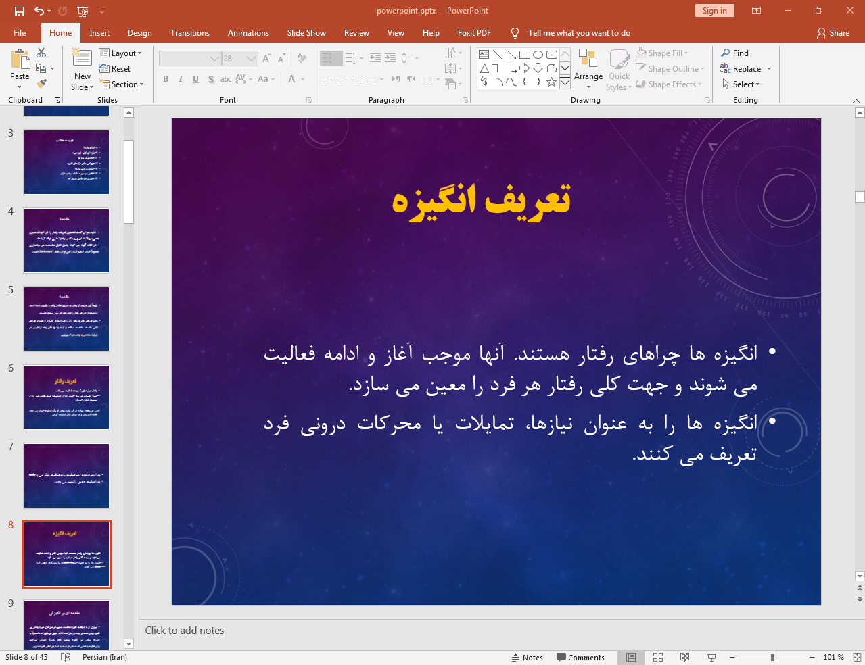Toggle text Shadow formatting
This screenshot has width=865, height=665.
tap(211, 79)
